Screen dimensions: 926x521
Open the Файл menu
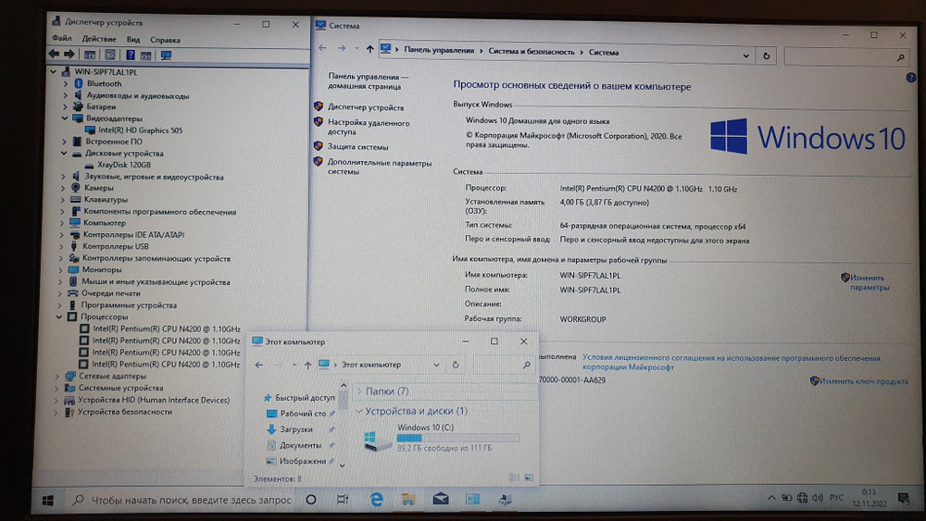click(61, 38)
